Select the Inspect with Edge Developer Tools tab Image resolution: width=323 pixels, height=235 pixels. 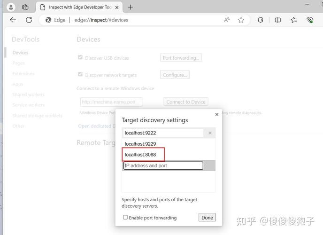[79, 8]
